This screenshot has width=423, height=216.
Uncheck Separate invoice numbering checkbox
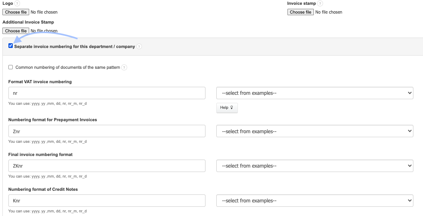pos(11,46)
